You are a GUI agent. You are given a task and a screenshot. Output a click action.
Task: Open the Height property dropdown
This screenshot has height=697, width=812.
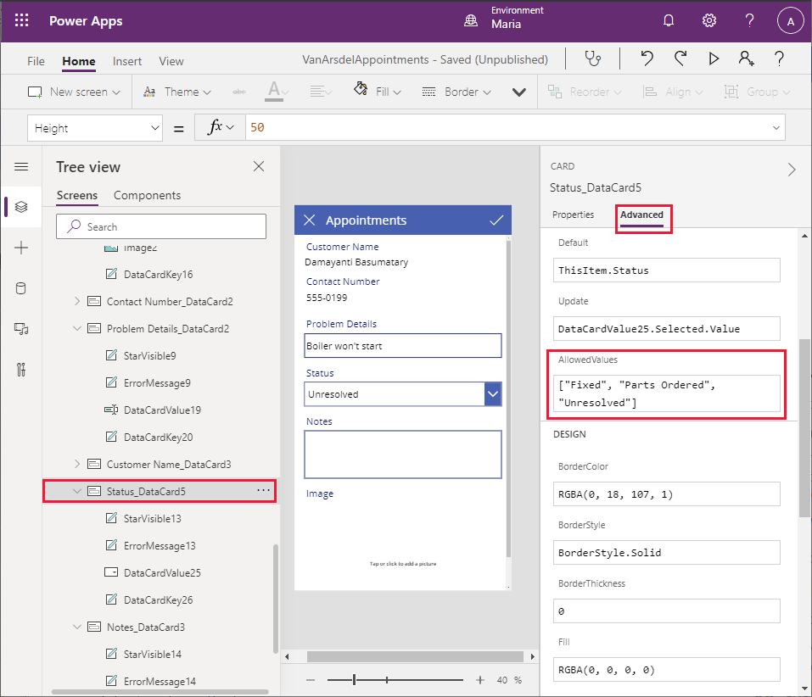click(x=154, y=128)
